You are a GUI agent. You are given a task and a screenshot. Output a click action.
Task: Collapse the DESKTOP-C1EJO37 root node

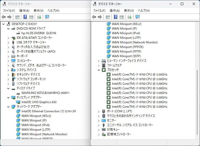pos(3,24)
